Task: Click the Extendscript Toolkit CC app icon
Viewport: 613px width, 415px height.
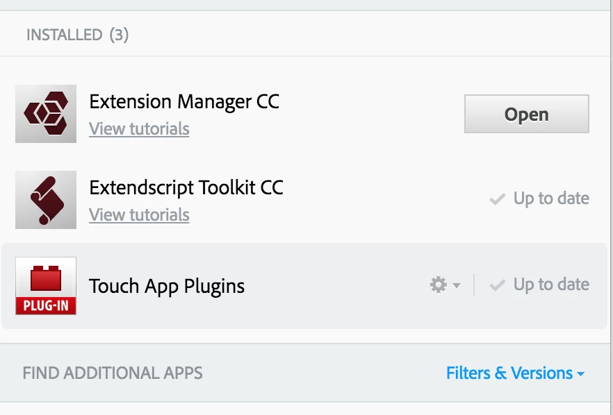Action: (x=46, y=200)
